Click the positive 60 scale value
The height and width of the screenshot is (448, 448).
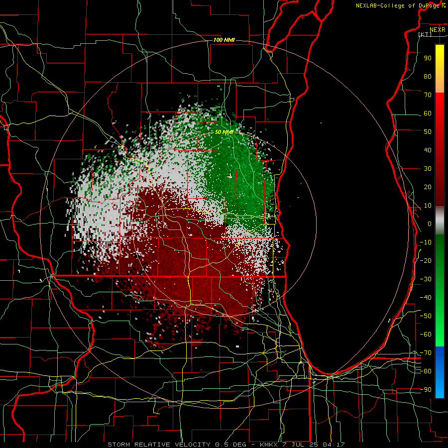[x=428, y=113]
